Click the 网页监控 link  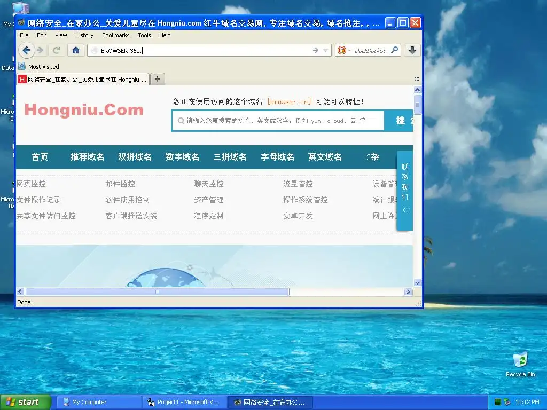31,184
